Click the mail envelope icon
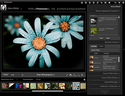The height and width of the screenshot is (96, 125). 105,3
